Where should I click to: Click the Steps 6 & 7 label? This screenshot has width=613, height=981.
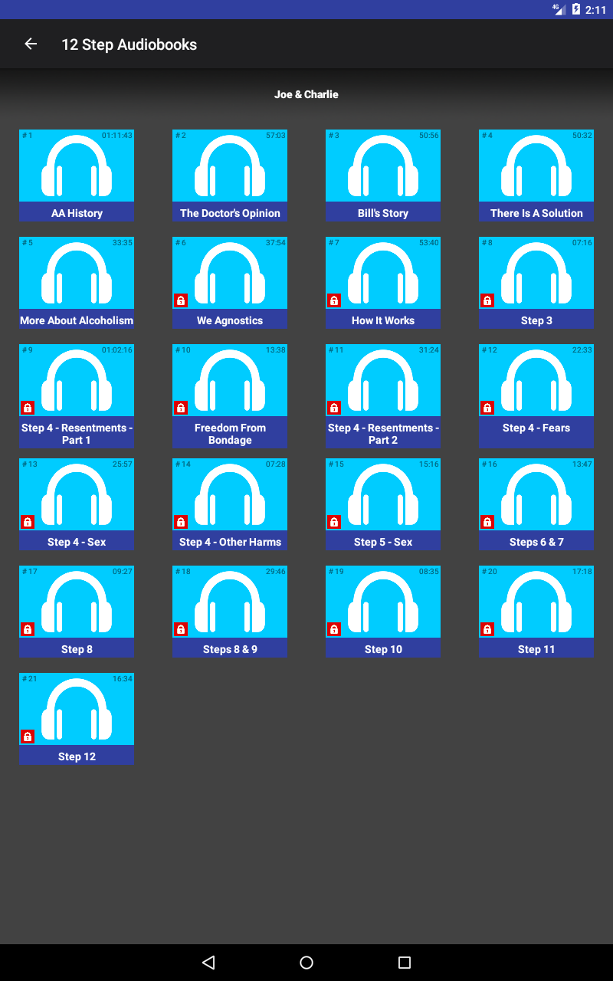(536, 542)
